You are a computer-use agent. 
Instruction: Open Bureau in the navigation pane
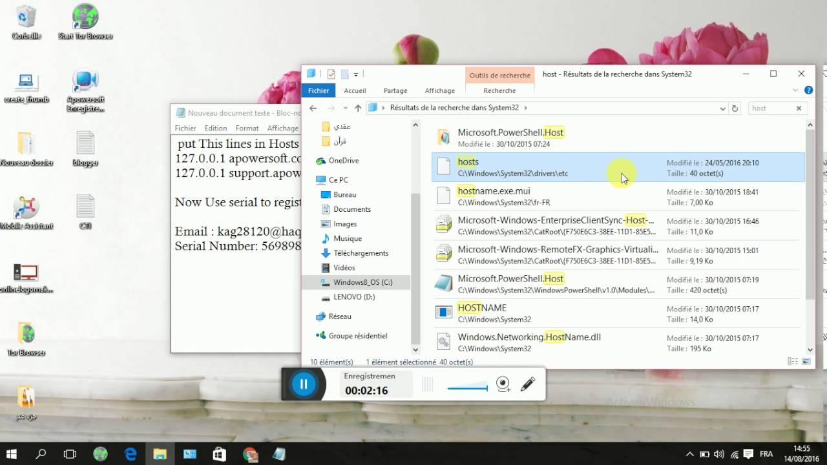[x=344, y=194]
